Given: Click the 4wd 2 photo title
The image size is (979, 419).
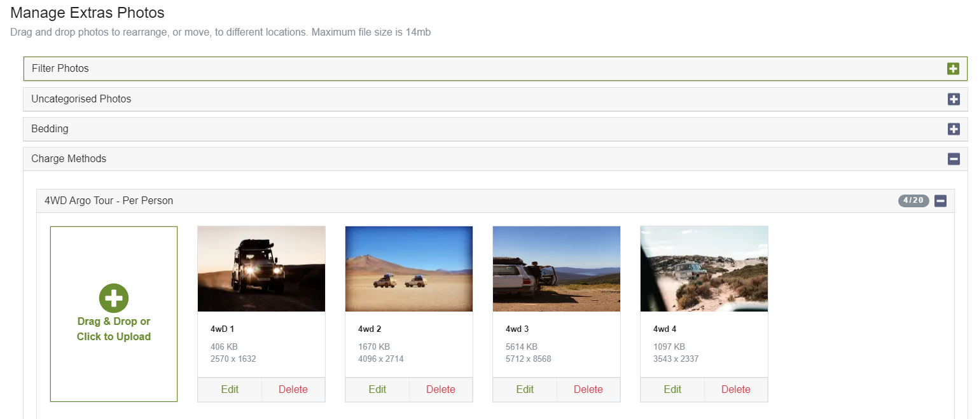Looking at the screenshot, I should point(370,329).
